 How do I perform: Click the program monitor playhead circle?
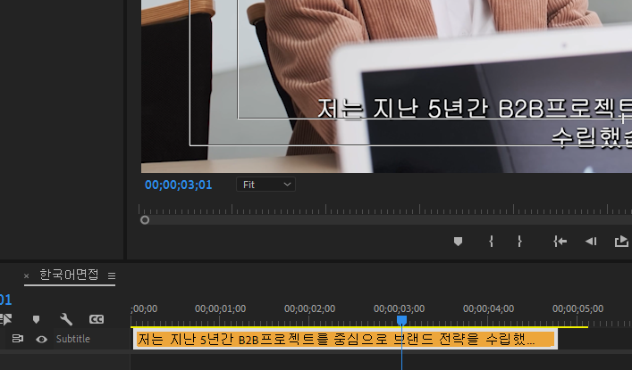tap(145, 220)
